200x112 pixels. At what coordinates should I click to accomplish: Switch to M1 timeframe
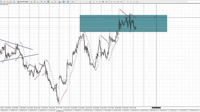coord(111,2)
